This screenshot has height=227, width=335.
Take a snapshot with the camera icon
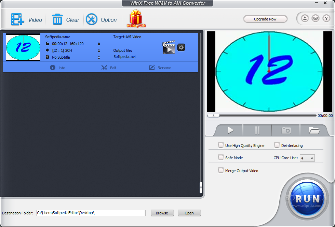tap(286, 130)
